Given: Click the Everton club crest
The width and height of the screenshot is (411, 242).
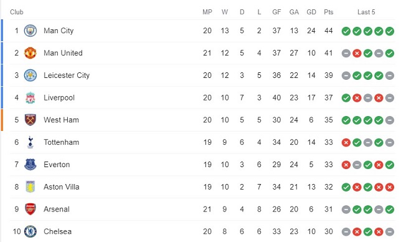Looking at the screenshot, I should [x=30, y=165].
